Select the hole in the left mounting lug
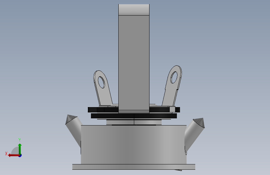This screenshot has height=175, width=270. point(101,82)
